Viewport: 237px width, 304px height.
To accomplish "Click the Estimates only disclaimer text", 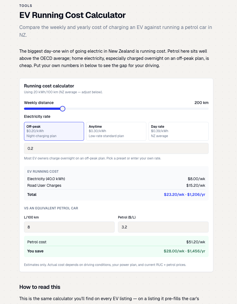I will tap(105, 265).
